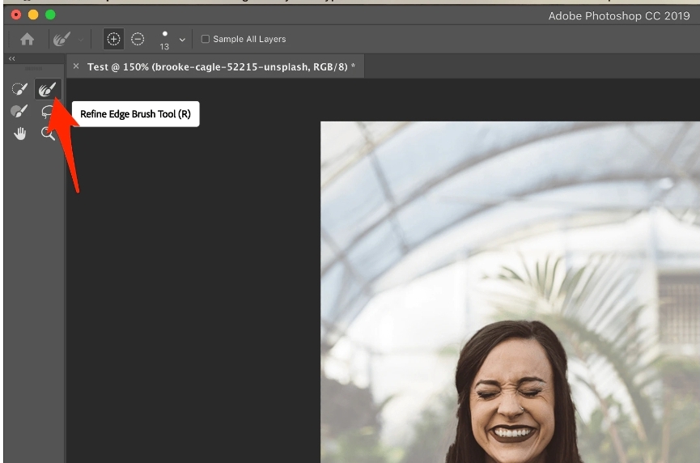Click the green full-screen window button
The image size is (700, 463).
pos(50,15)
